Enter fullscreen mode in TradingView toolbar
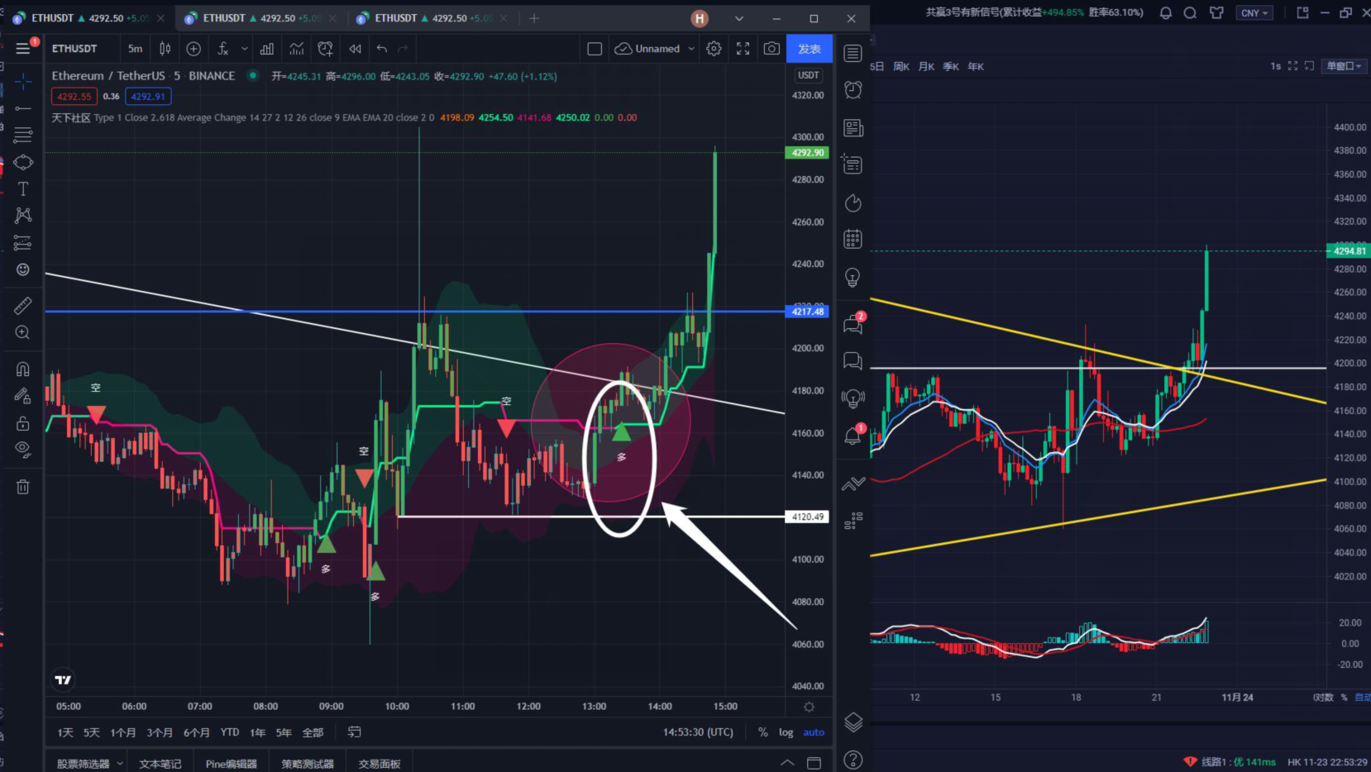Viewport: 1371px width, 772px height. coord(743,49)
